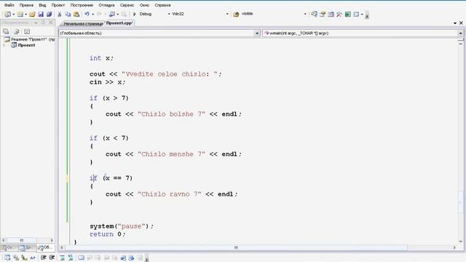466x262 pixels.
Task: Click the Open File folder icon
Action: pyautogui.click(x=32, y=14)
